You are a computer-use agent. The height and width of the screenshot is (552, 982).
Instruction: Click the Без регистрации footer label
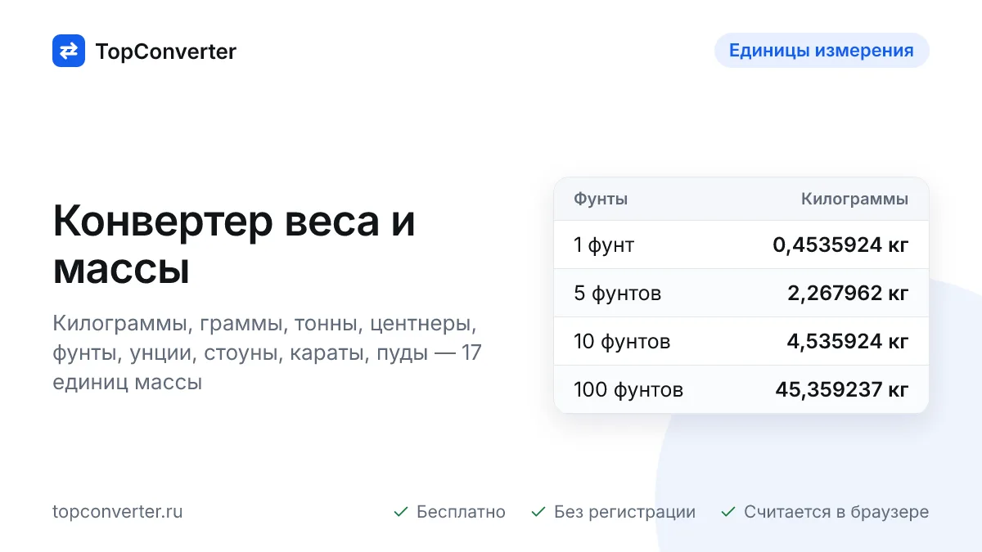click(x=624, y=512)
